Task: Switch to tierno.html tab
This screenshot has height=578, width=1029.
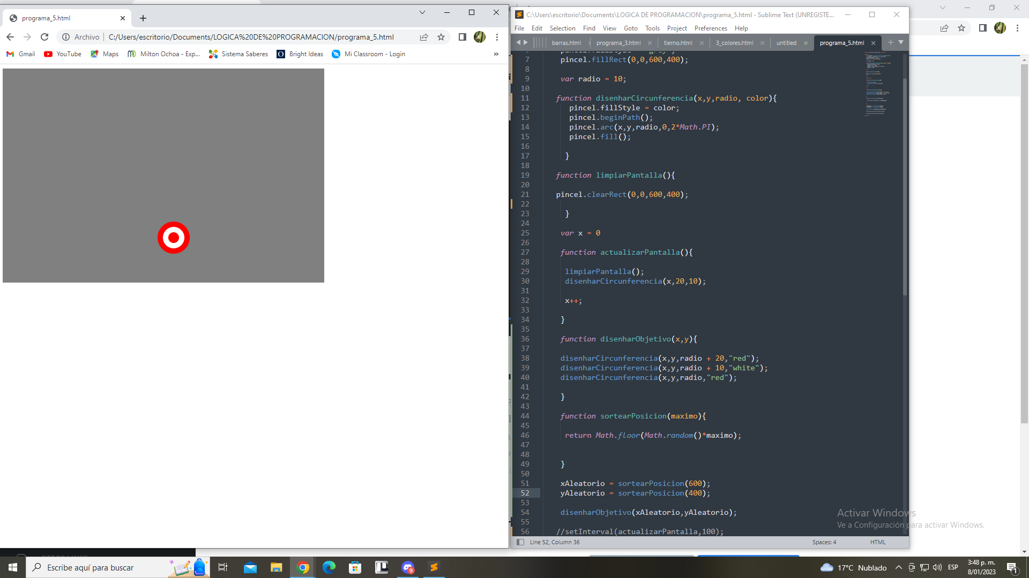Action: click(x=677, y=43)
